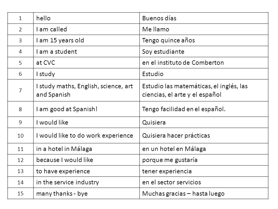Click the 'Quisiera hacer prácticas' cell

pyautogui.click(x=204, y=136)
